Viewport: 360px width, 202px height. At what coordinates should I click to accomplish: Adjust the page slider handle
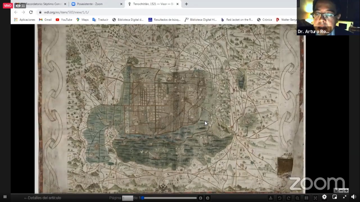(x=143, y=198)
